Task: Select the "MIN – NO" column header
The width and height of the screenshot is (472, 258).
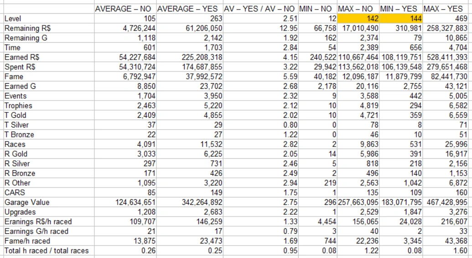Action: click(317, 9)
